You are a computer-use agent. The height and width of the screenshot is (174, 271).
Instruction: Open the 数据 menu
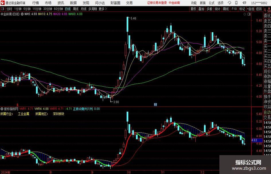tap(73, 3)
